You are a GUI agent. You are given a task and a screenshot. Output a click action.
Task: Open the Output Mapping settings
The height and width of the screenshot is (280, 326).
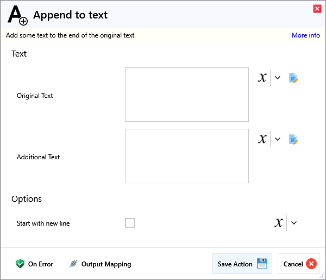pyautogui.click(x=100, y=264)
